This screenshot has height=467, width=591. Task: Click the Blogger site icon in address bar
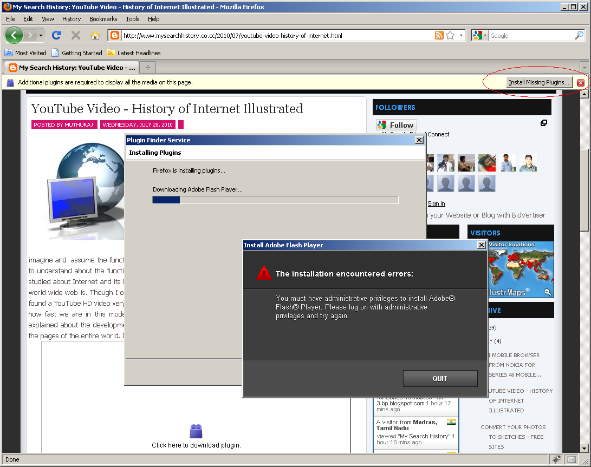pos(115,35)
